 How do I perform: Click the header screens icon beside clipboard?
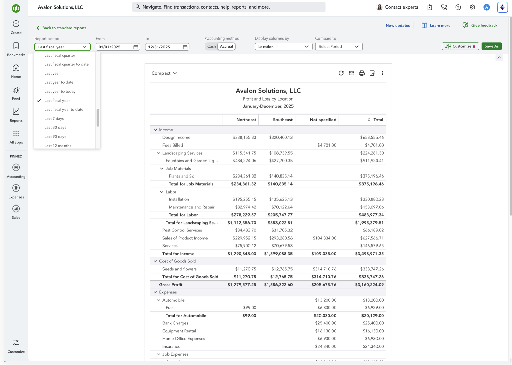[444, 7]
